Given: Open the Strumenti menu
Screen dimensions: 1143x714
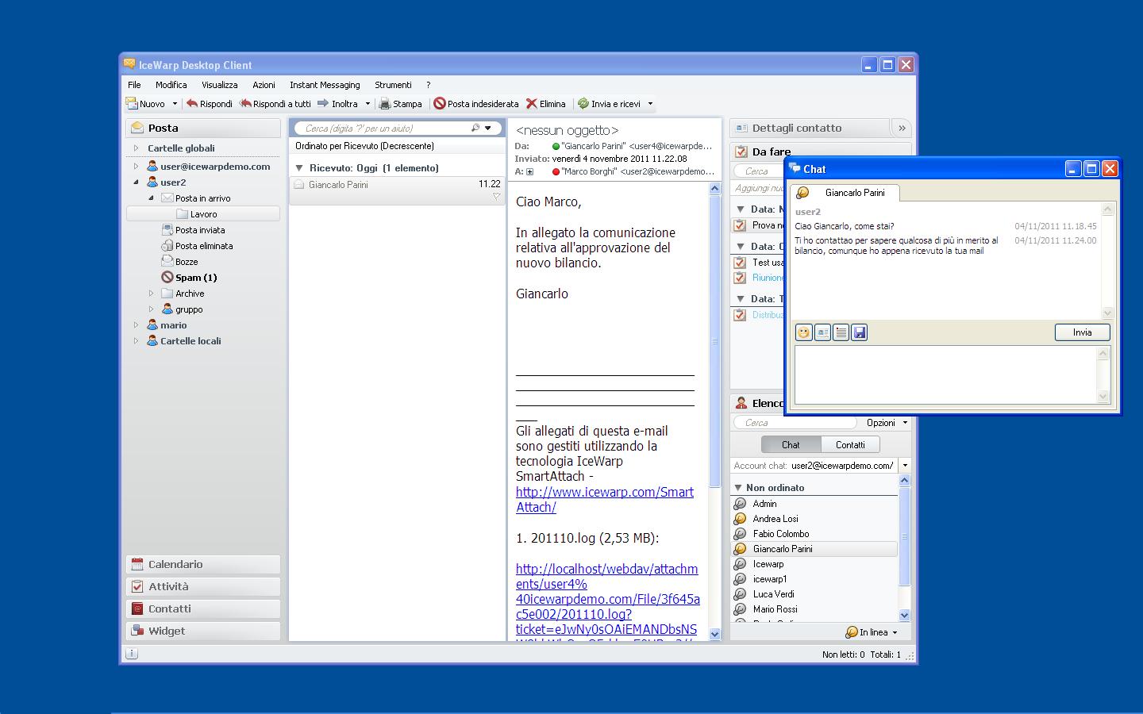Looking at the screenshot, I should [x=394, y=85].
